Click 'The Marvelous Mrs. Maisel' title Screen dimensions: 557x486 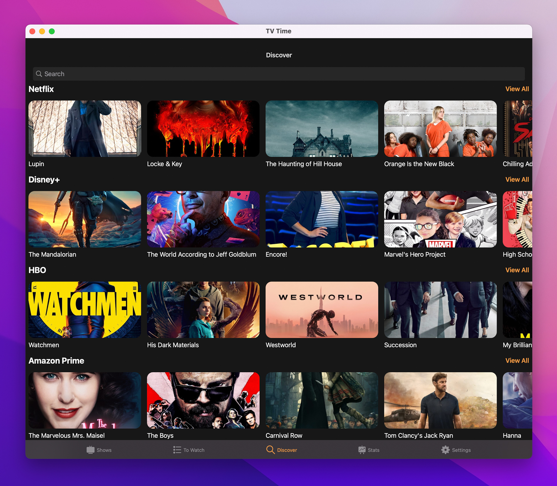coord(66,435)
